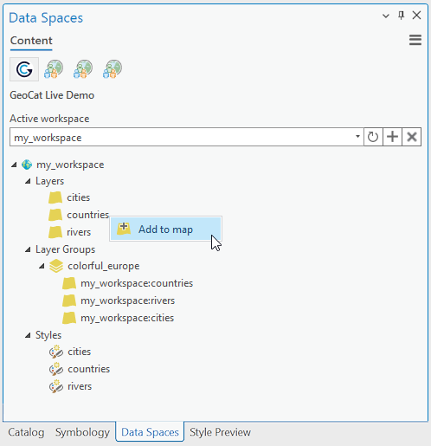Click the second server connection icon
The width and height of the screenshot is (431, 446).
tap(54, 69)
